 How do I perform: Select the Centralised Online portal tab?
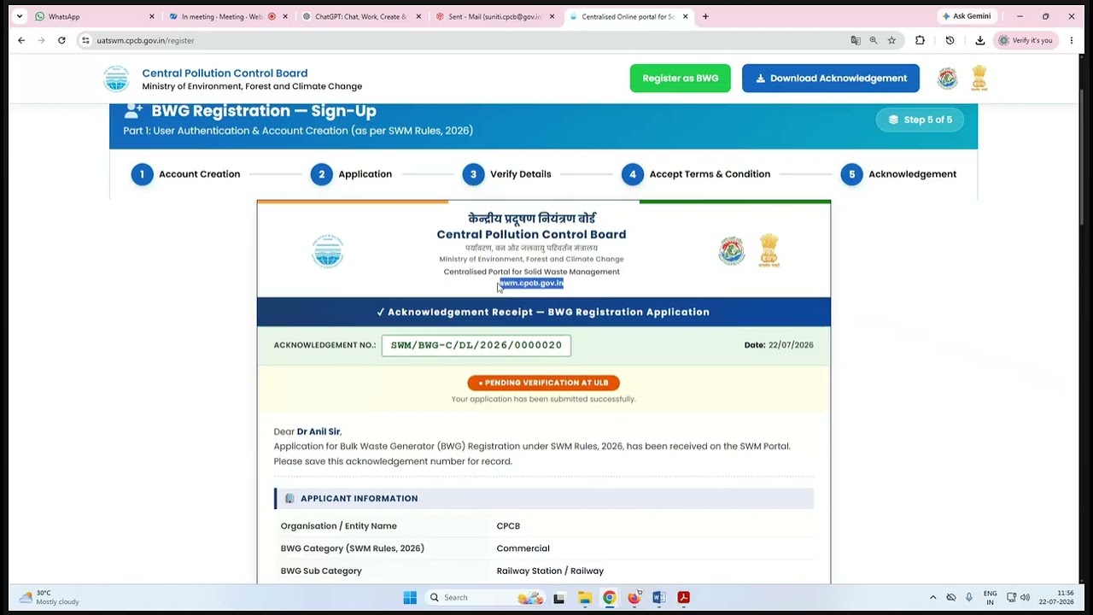coord(629,16)
